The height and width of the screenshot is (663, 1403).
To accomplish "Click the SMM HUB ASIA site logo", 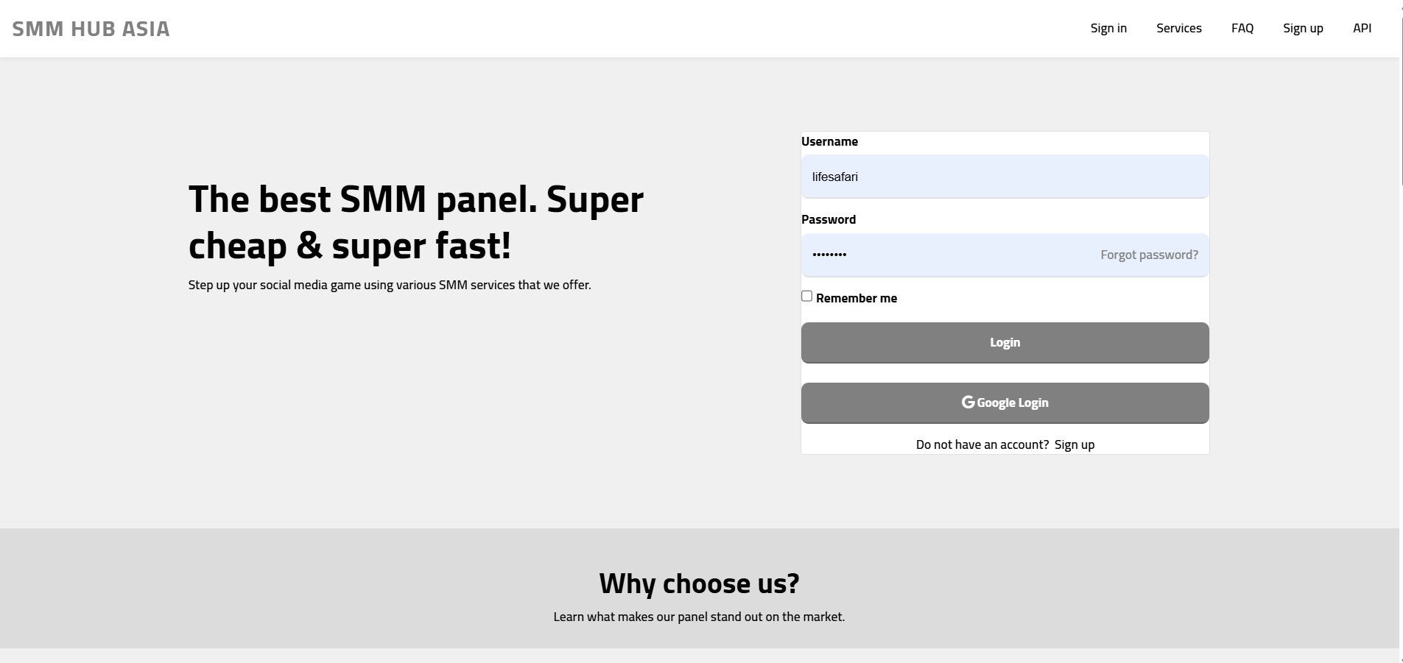I will point(91,29).
